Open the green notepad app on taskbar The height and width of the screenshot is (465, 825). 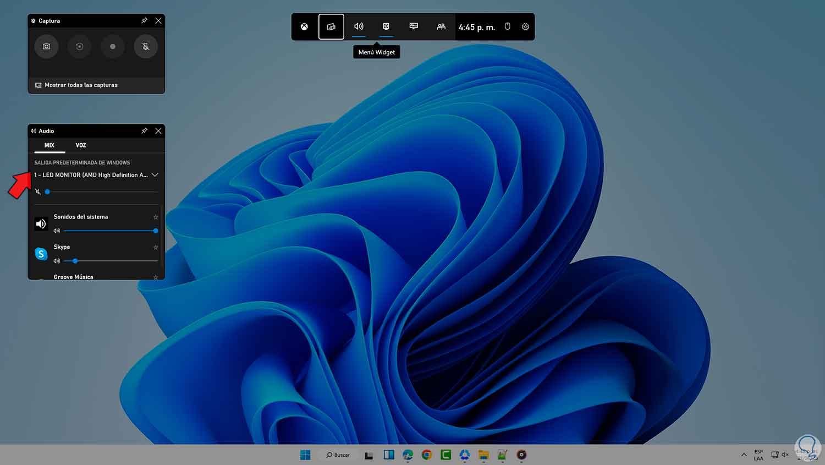[x=502, y=455]
